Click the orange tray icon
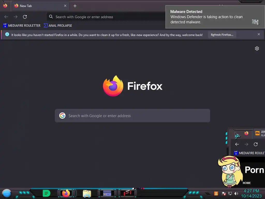This screenshot has height=199, width=265. coord(216,193)
